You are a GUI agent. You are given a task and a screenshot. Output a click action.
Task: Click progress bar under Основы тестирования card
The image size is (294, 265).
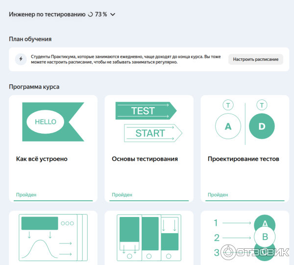(x=149, y=200)
